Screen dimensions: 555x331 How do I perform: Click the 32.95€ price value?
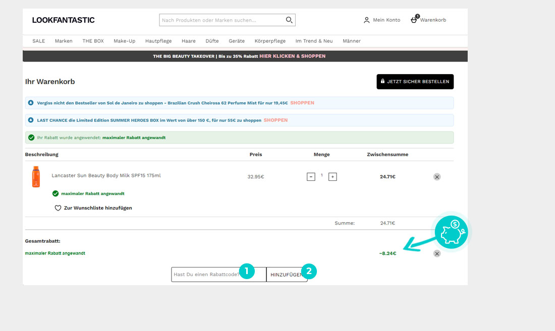coord(256,177)
